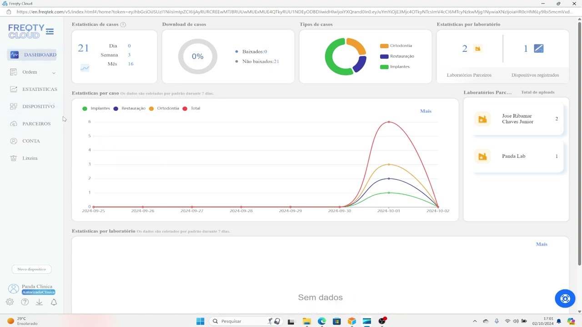The image size is (582, 327).
Task: Open the DASHBOARD menu item
Action: click(32, 55)
